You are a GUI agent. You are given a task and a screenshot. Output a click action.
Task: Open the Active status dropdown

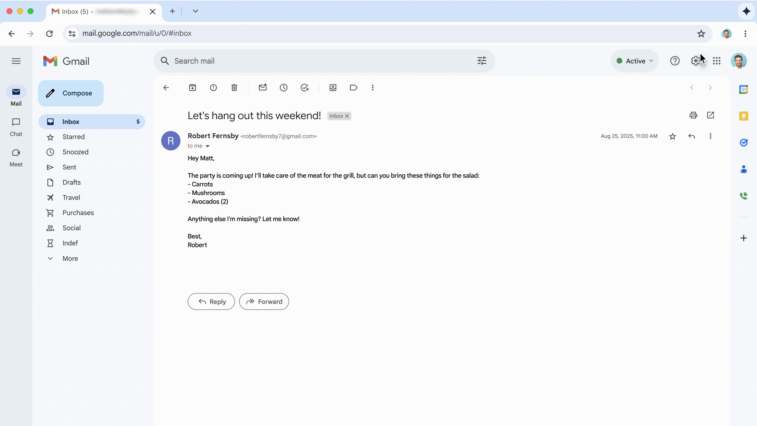tap(634, 61)
